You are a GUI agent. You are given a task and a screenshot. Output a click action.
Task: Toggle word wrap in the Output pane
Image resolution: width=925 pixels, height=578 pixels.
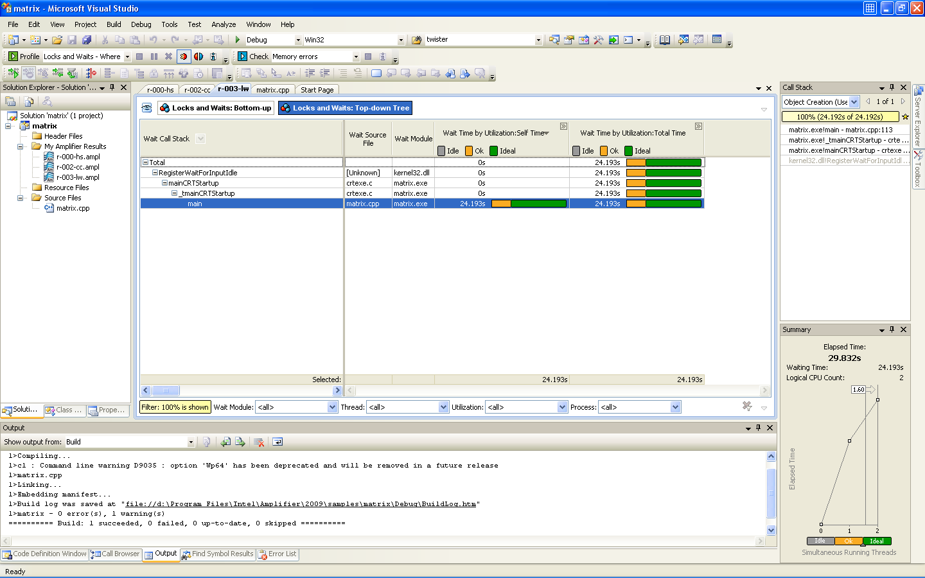[277, 442]
